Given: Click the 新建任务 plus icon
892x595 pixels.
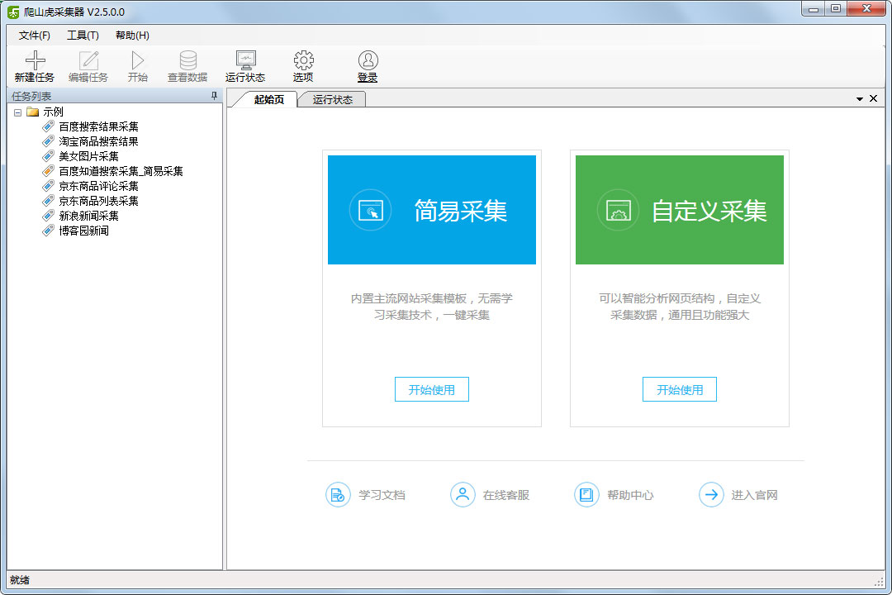Looking at the screenshot, I should [x=35, y=60].
